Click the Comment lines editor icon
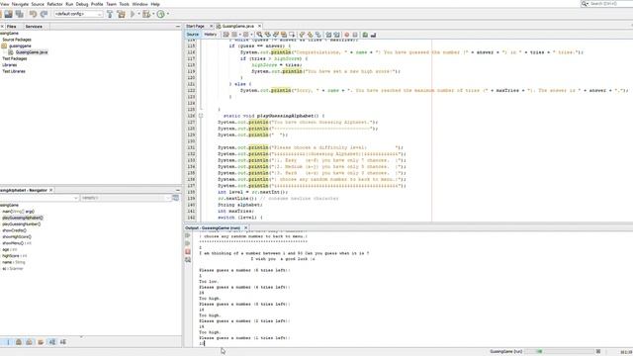Image resolution: width=633 pixels, height=356 pixels. coord(365,35)
